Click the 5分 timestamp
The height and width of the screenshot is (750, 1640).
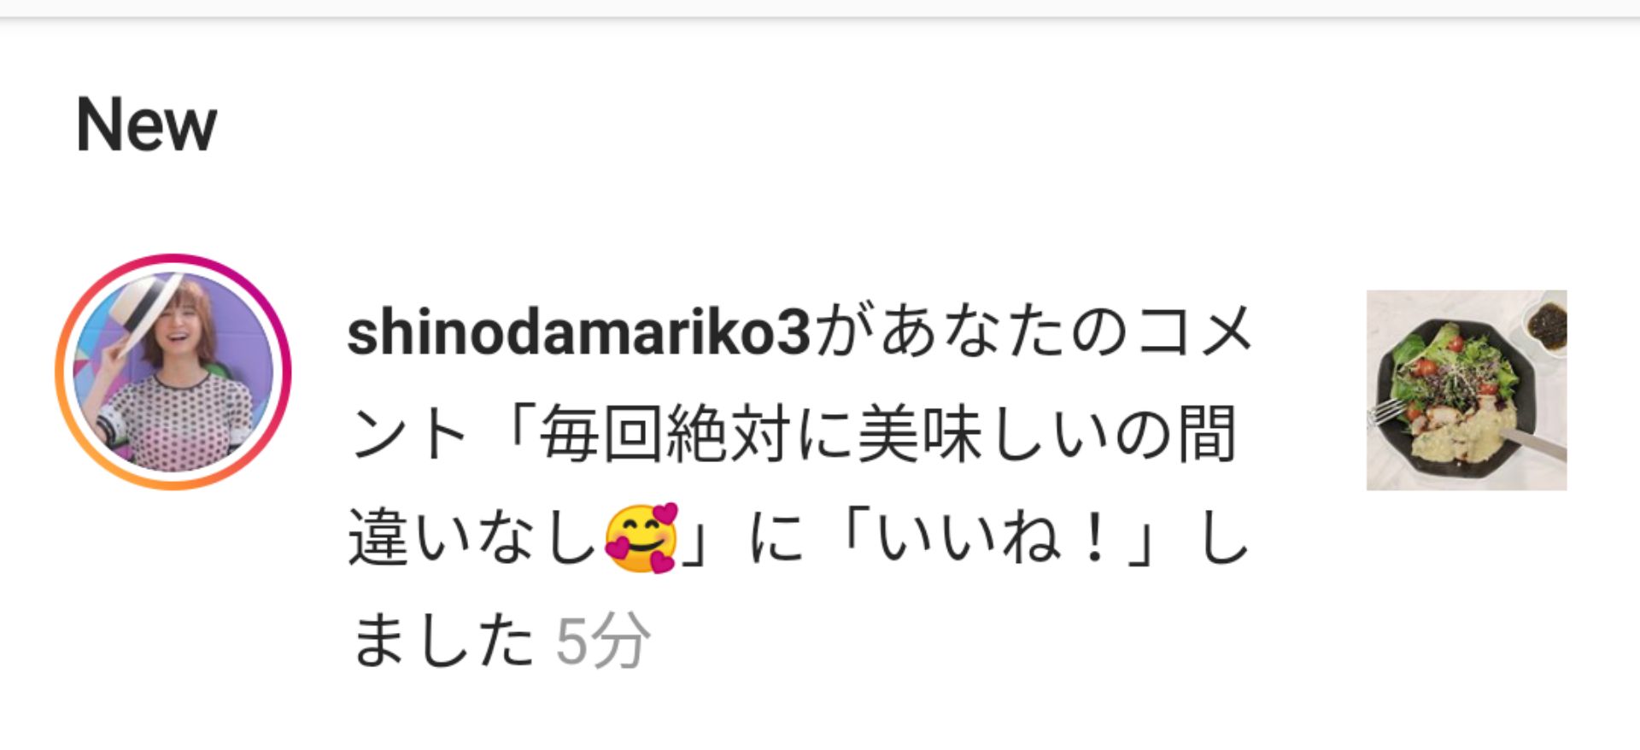[x=603, y=641]
